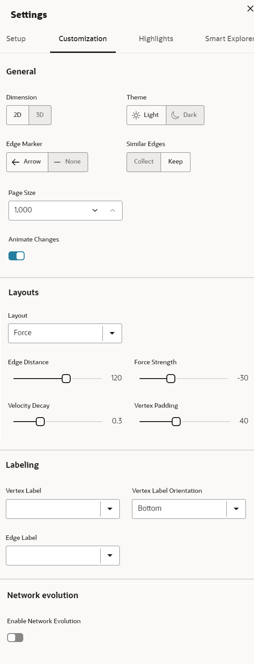Open the Layout Force dropdown
The image size is (254, 664).
[65, 333]
